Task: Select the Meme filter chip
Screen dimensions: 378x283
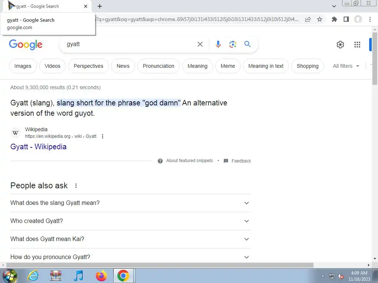Action: pyautogui.click(x=228, y=66)
